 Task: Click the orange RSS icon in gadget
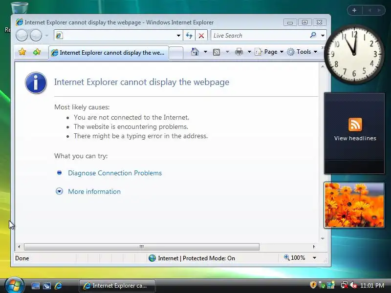[x=355, y=125]
